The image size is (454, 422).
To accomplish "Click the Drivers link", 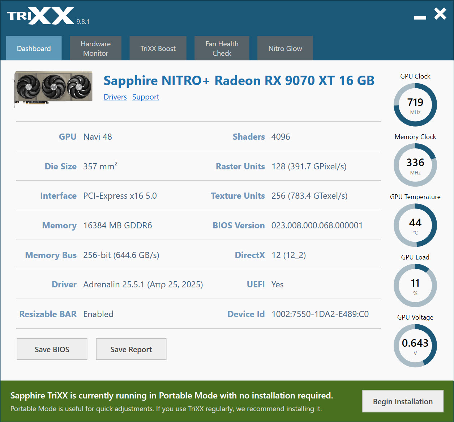I will click(x=115, y=97).
